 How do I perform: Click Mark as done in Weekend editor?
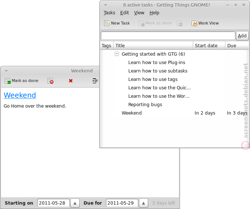[x=22, y=81]
